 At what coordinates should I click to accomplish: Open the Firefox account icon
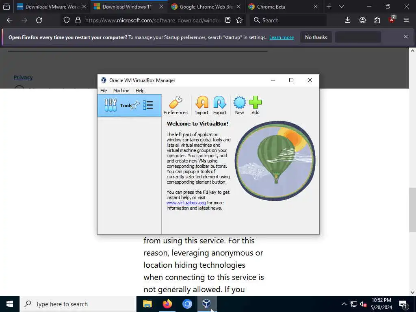point(362,20)
